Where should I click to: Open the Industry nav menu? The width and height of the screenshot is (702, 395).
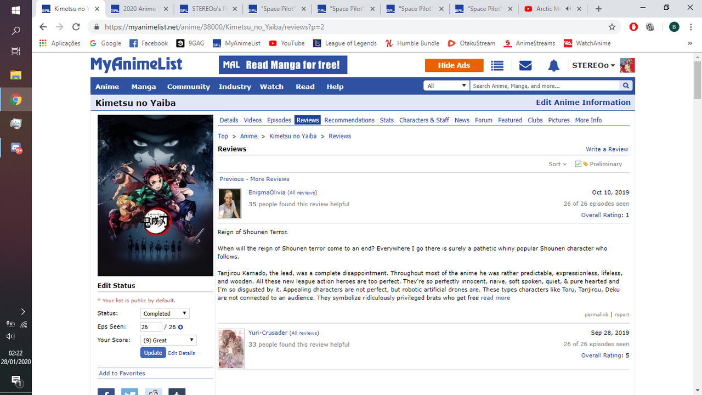pyautogui.click(x=235, y=87)
